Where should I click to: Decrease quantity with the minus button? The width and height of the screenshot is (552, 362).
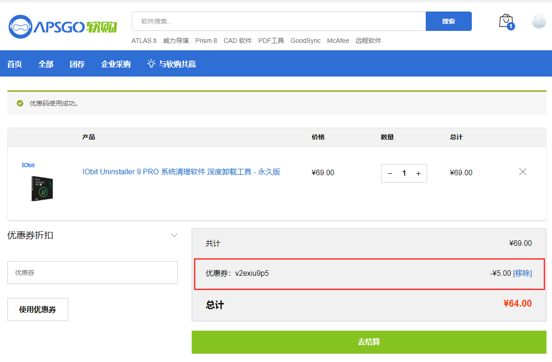[x=390, y=173]
